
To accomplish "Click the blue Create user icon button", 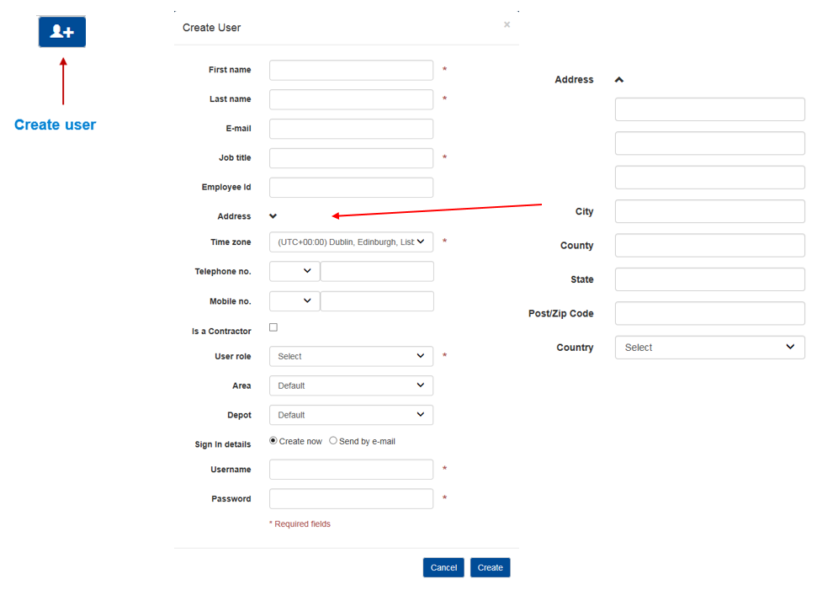I will pos(62,32).
